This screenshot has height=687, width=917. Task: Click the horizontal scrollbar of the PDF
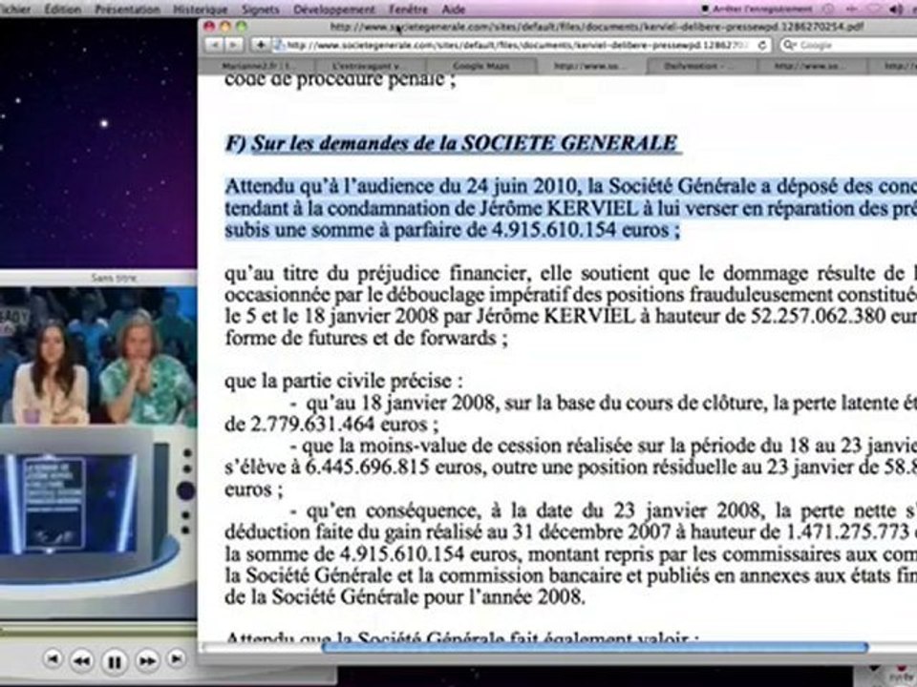pyautogui.click(x=595, y=647)
